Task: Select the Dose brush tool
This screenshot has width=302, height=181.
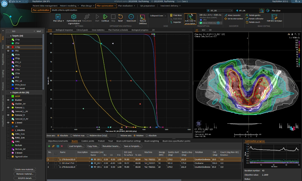Action: (131, 18)
